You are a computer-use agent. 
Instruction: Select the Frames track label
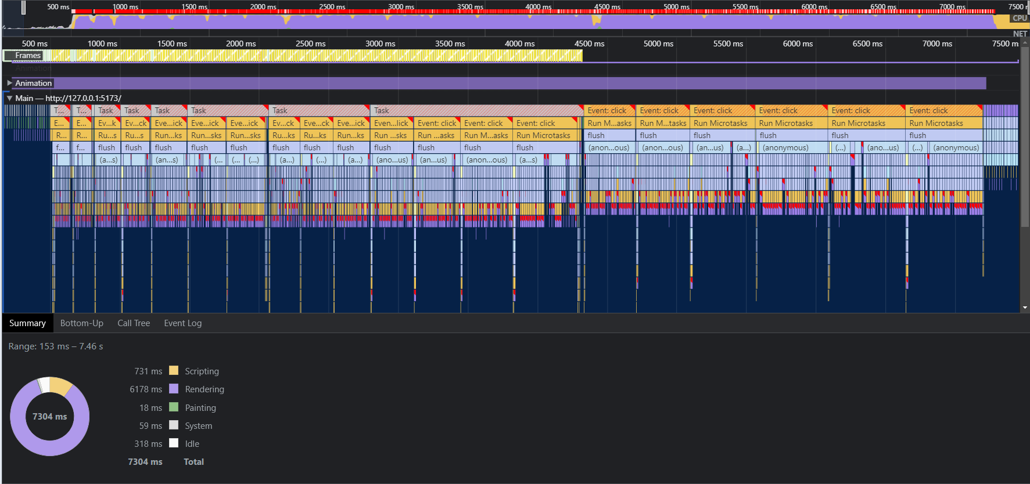click(x=28, y=56)
